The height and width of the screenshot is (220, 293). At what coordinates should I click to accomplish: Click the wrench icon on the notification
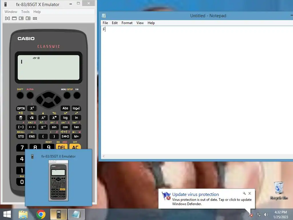[244, 193]
